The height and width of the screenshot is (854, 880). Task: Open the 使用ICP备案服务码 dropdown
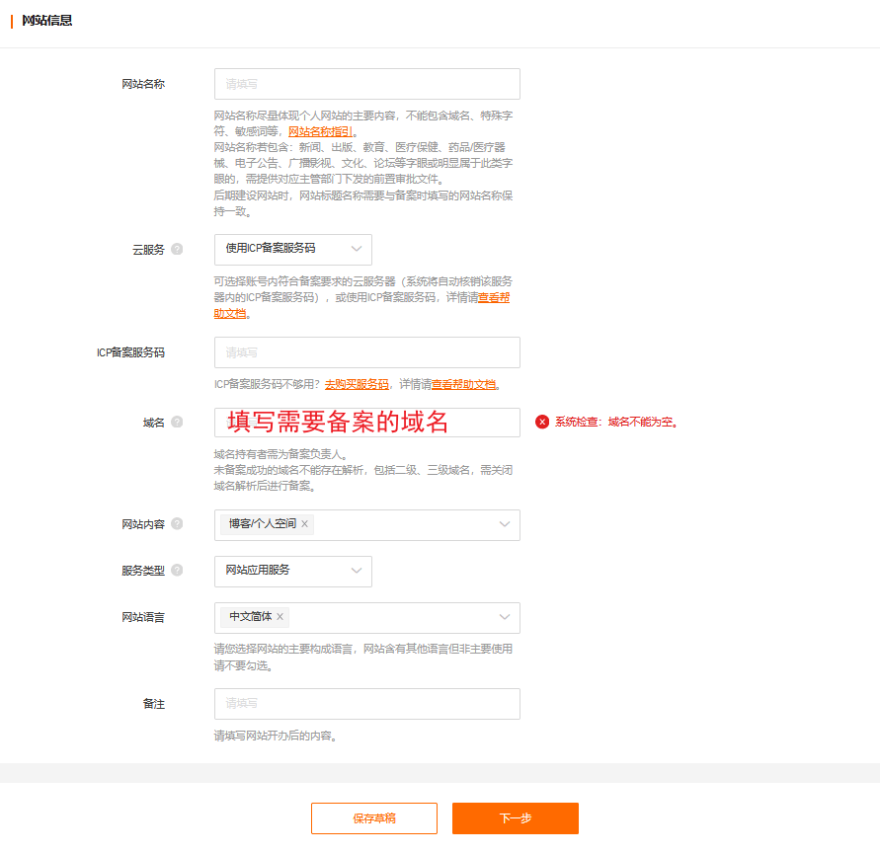click(292, 249)
